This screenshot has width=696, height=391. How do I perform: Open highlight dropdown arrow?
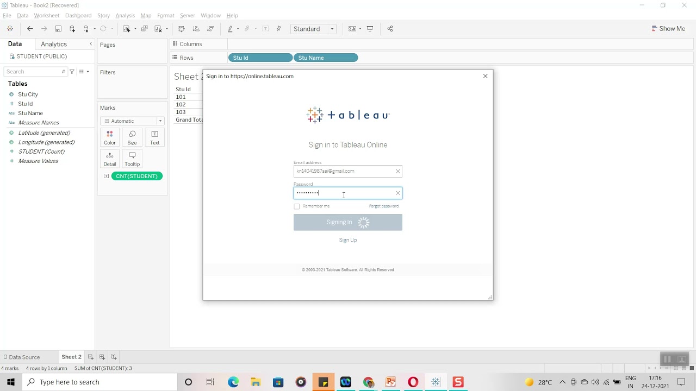click(238, 29)
